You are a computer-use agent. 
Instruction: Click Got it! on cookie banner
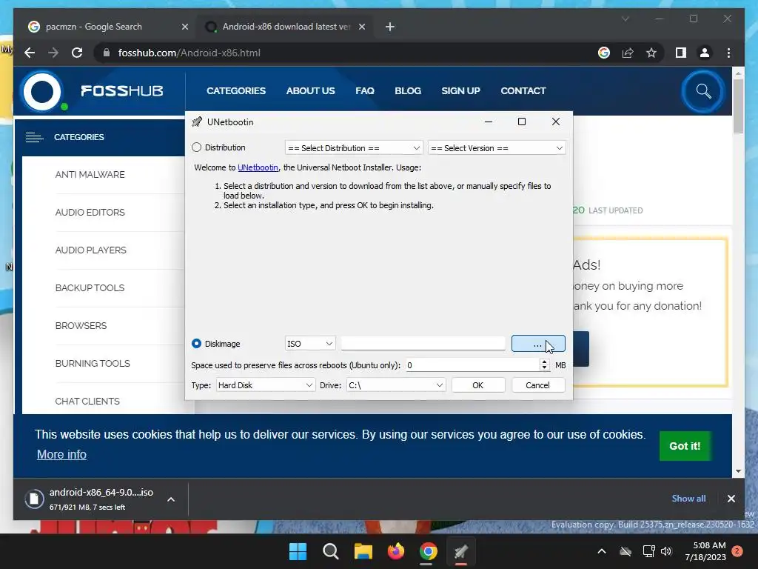(x=685, y=446)
